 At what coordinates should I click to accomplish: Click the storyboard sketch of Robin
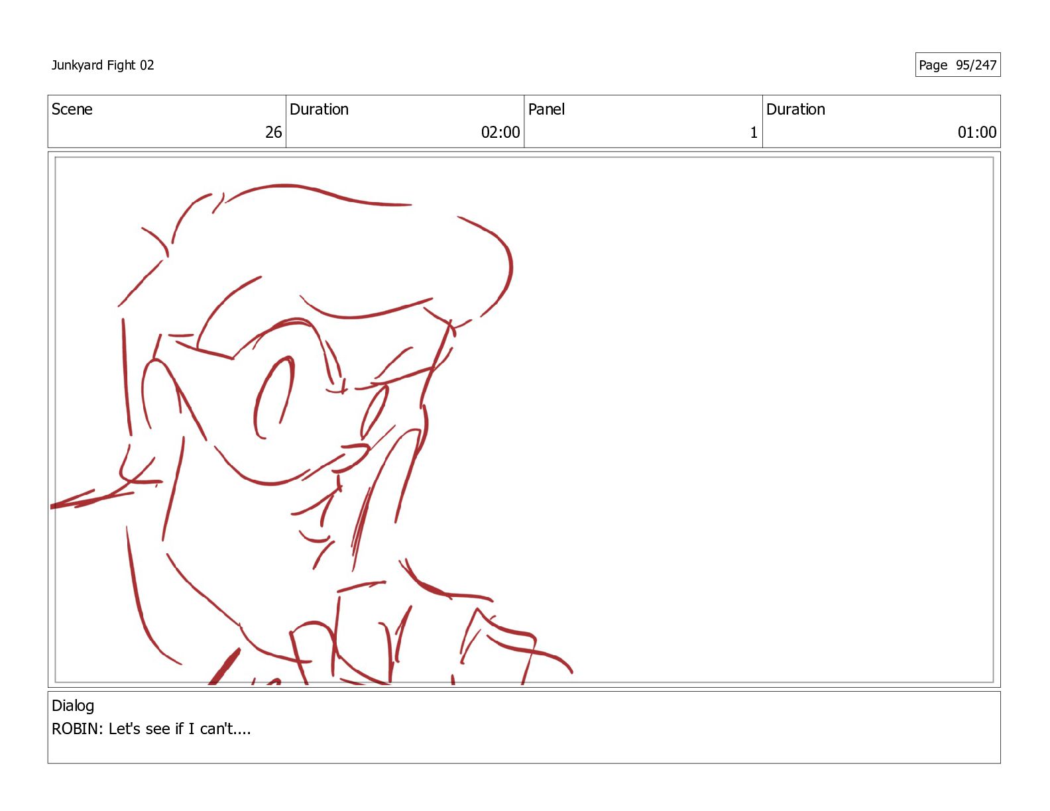[x=312, y=434]
